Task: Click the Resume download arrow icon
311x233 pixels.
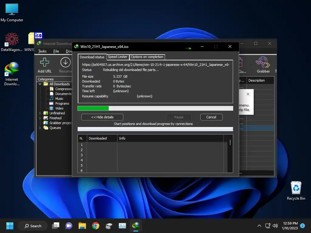Action: [x=65, y=62]
